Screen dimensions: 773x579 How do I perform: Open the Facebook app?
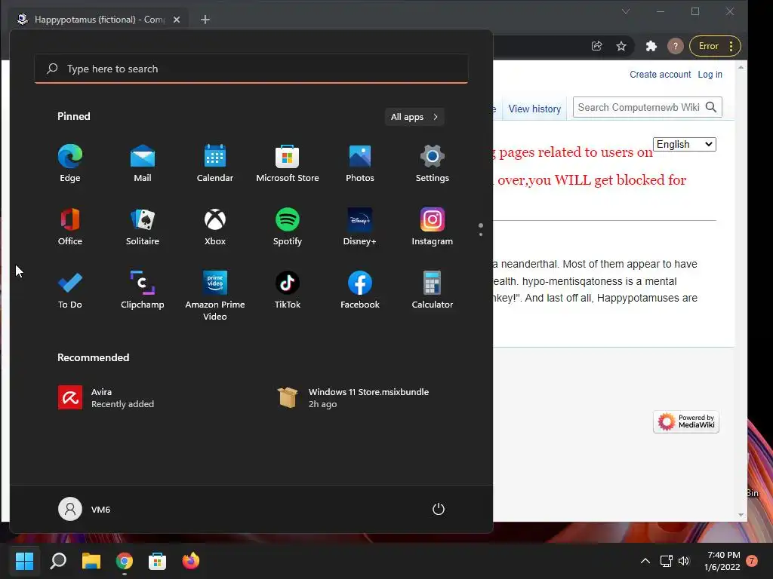click(360, 290)
